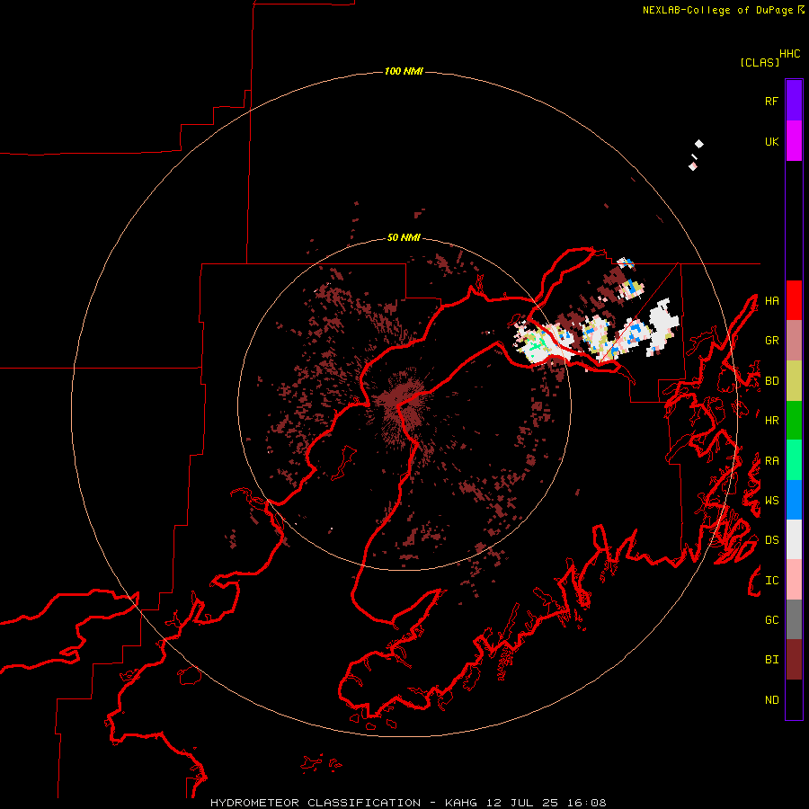Select the GR dusty pink legend swatch

[794, 341]
